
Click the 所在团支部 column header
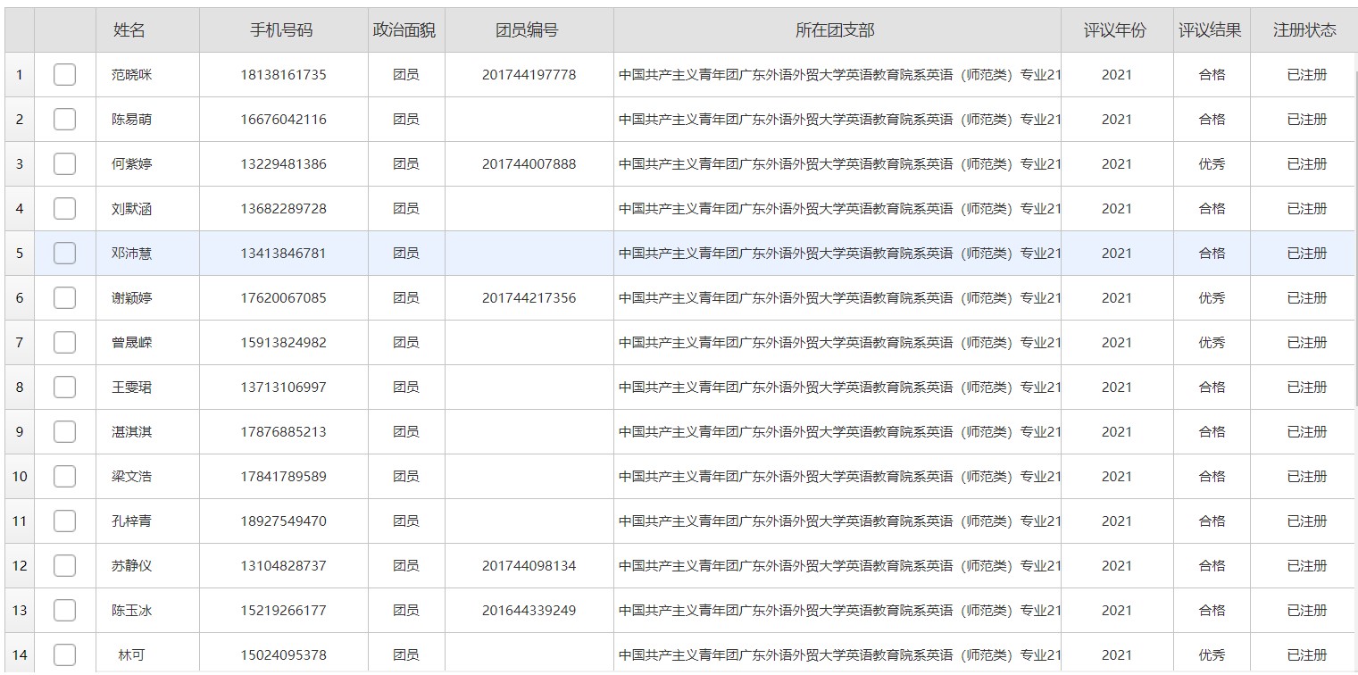836,30
